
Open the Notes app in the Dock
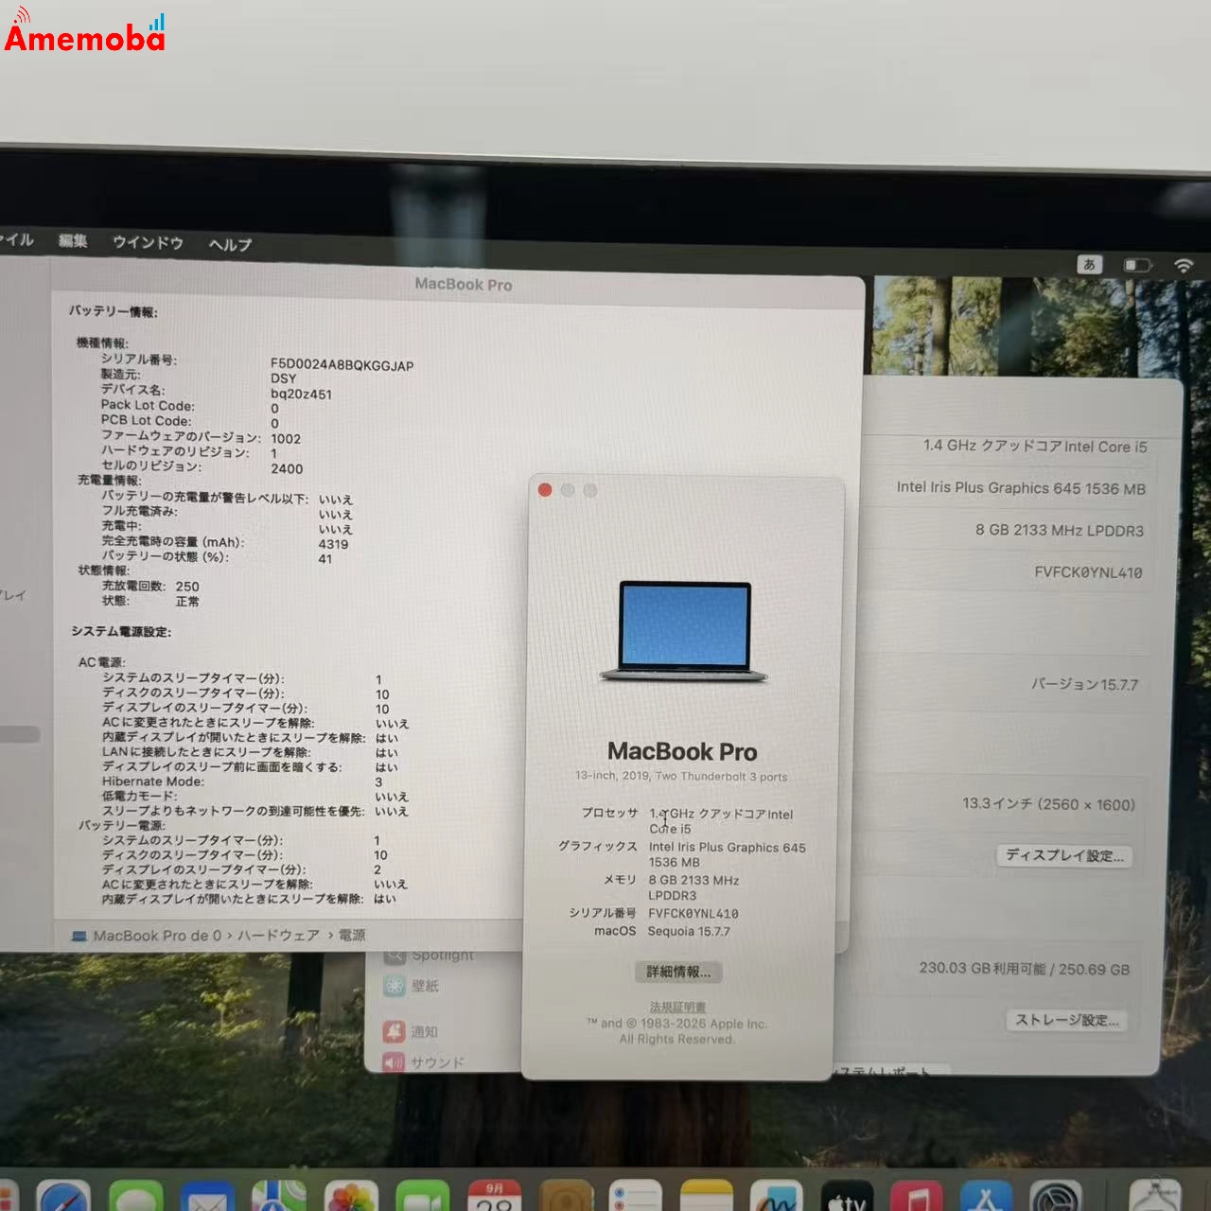point(707,1198)
